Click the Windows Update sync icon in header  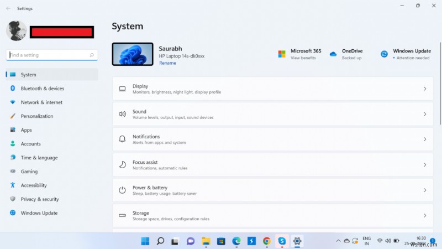[384, 54]
